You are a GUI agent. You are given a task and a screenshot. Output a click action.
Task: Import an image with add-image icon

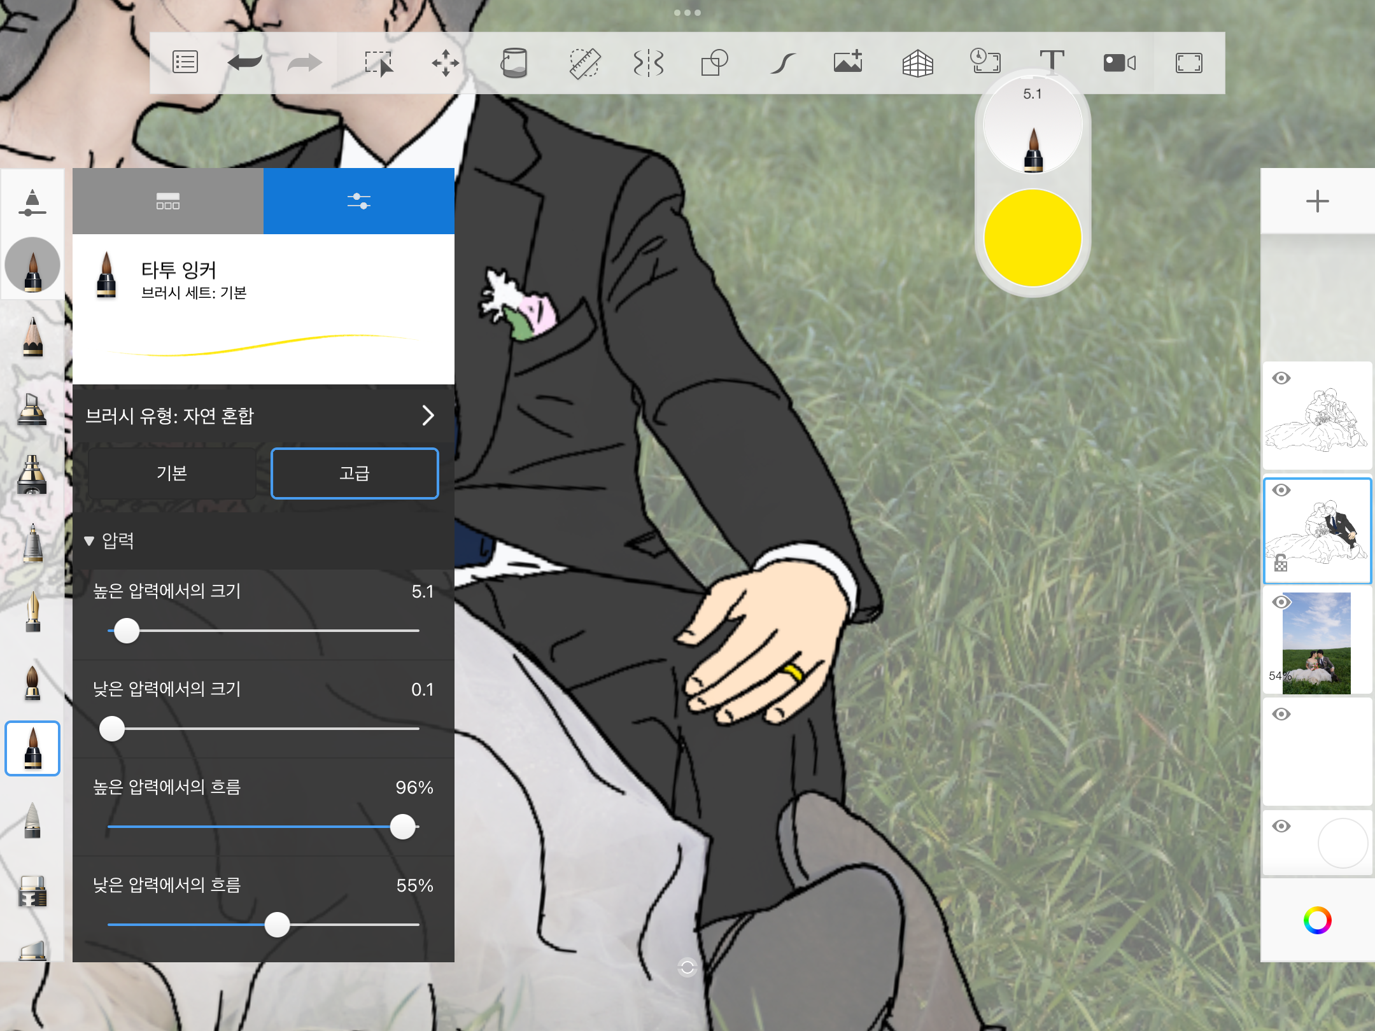pyautogui.click(x=849, y=62)
